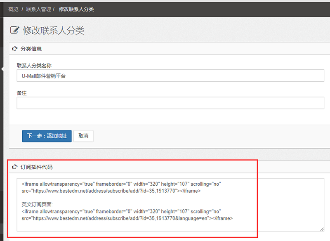This screenshot has width=330, height=241.
Task: Click the 备注 field label
Action: [22, 93]
